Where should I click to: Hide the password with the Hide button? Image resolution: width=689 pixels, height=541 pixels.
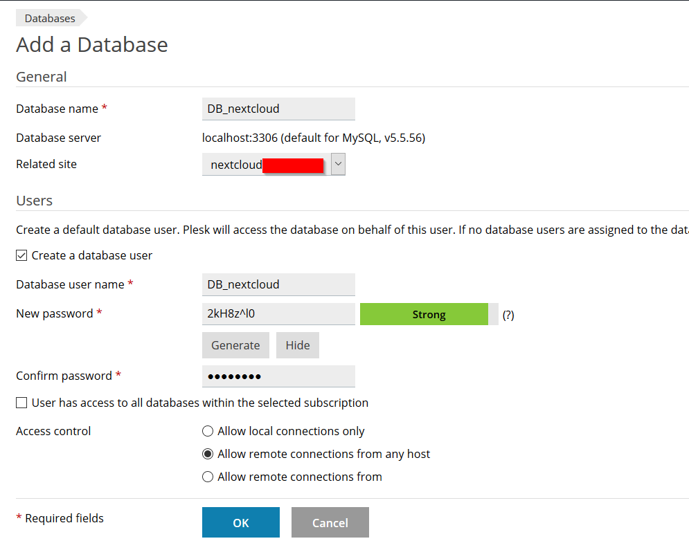[x=298, y=345]
